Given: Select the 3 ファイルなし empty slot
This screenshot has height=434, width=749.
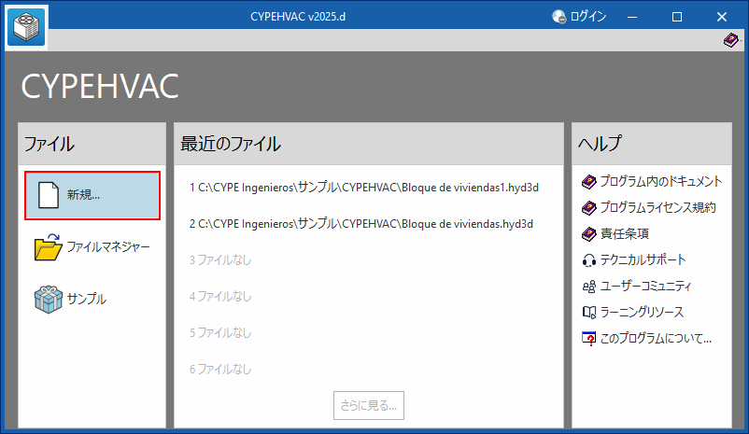Looking at the screenshot, I should click(220, 260).
